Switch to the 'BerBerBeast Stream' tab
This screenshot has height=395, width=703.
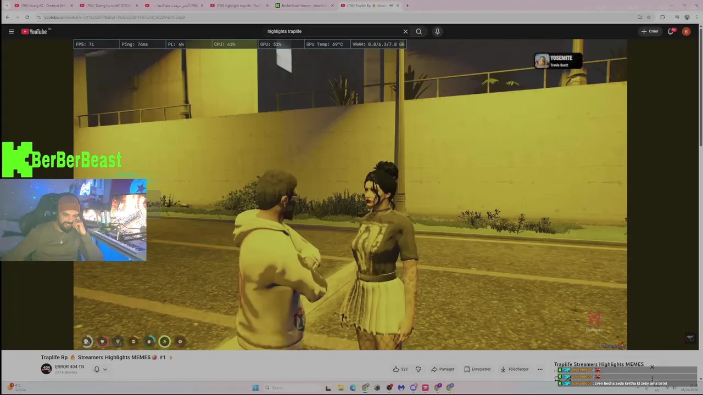coord(304,5)
